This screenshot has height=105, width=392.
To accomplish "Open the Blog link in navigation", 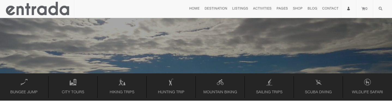I will tap(312, 8).
